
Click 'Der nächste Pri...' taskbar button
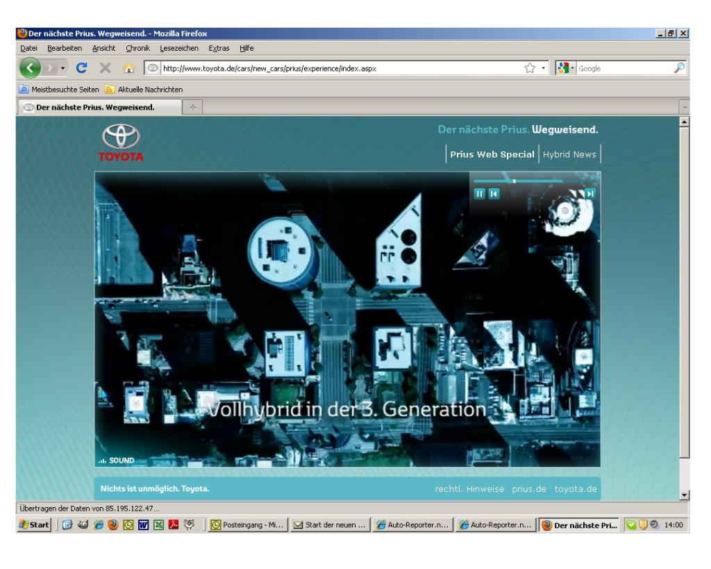point(579,525)
